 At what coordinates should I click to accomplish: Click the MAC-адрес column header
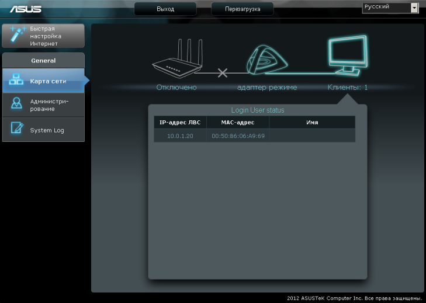238,122
